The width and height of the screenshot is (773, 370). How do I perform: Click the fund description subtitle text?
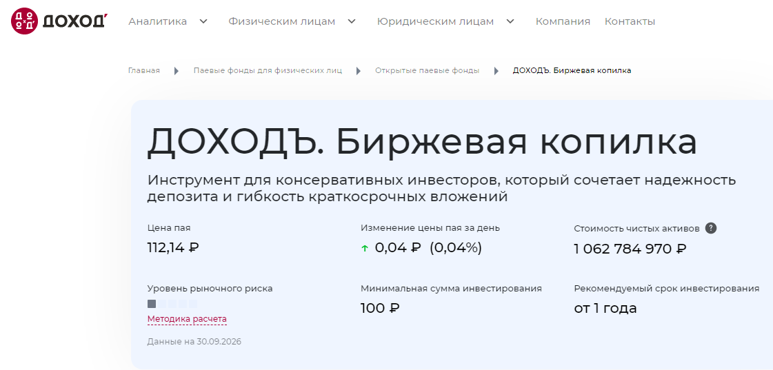tap(442, 188)
